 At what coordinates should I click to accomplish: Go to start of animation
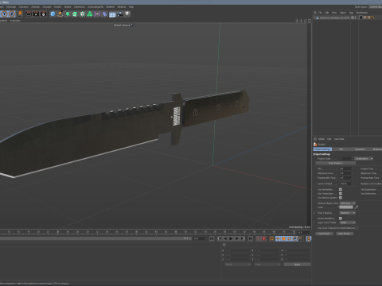(x=212, y=238)
